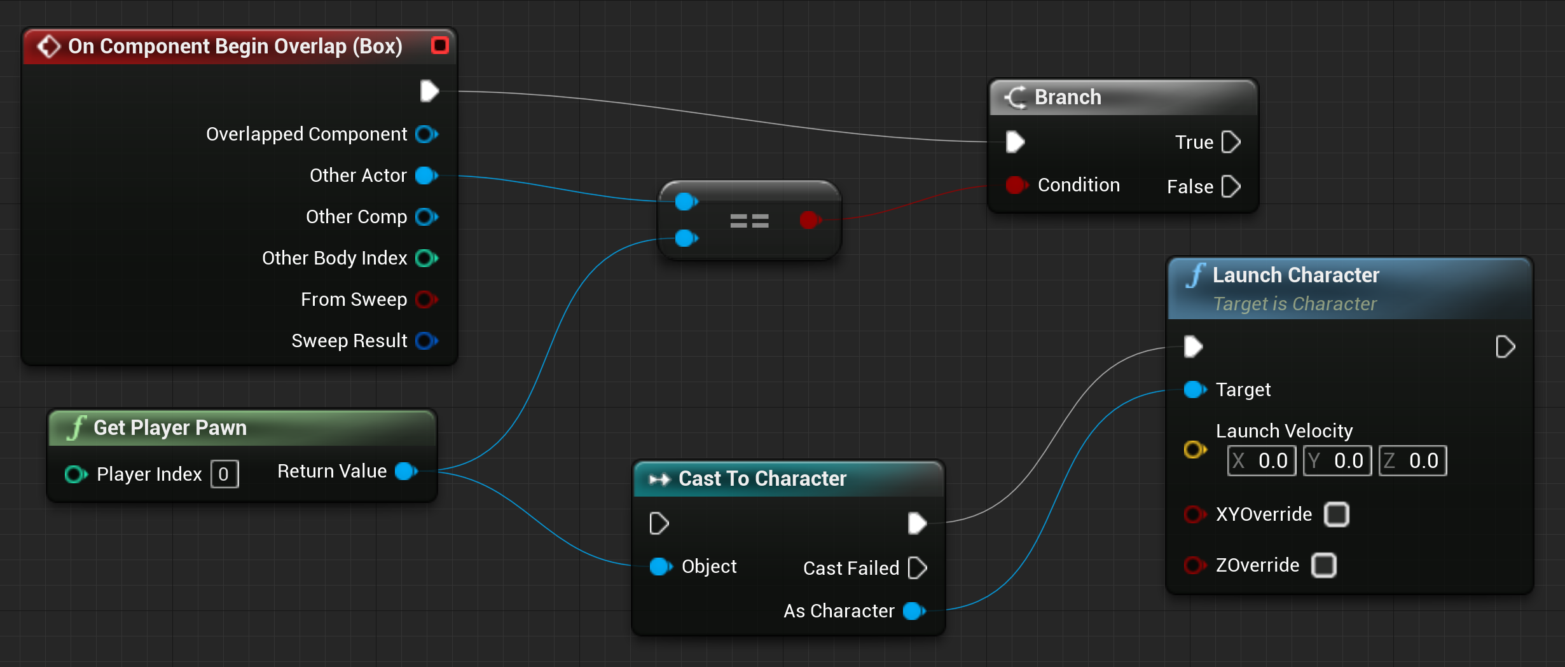The height and width of the screenshot is (667, 1565).
Task: Click the Get Player Pawn header
Action: tap(170, 427)
